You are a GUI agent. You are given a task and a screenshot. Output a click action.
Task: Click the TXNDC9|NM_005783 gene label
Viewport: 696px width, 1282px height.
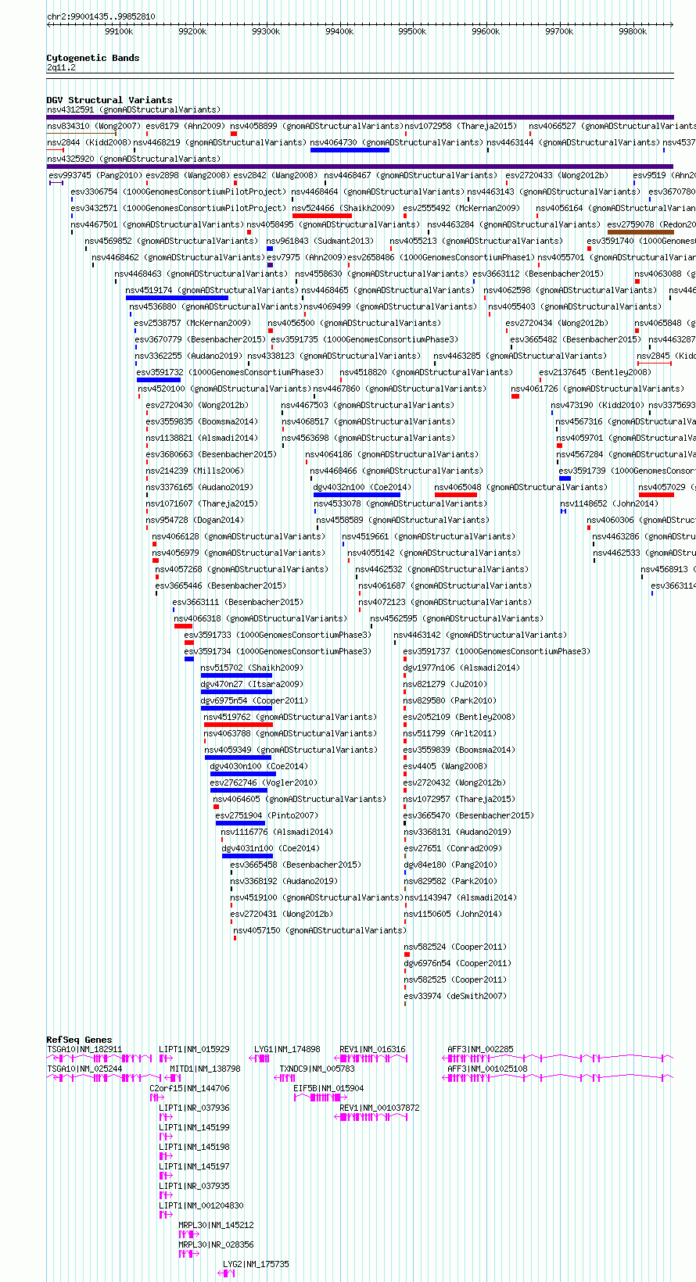pos(317,1069)
